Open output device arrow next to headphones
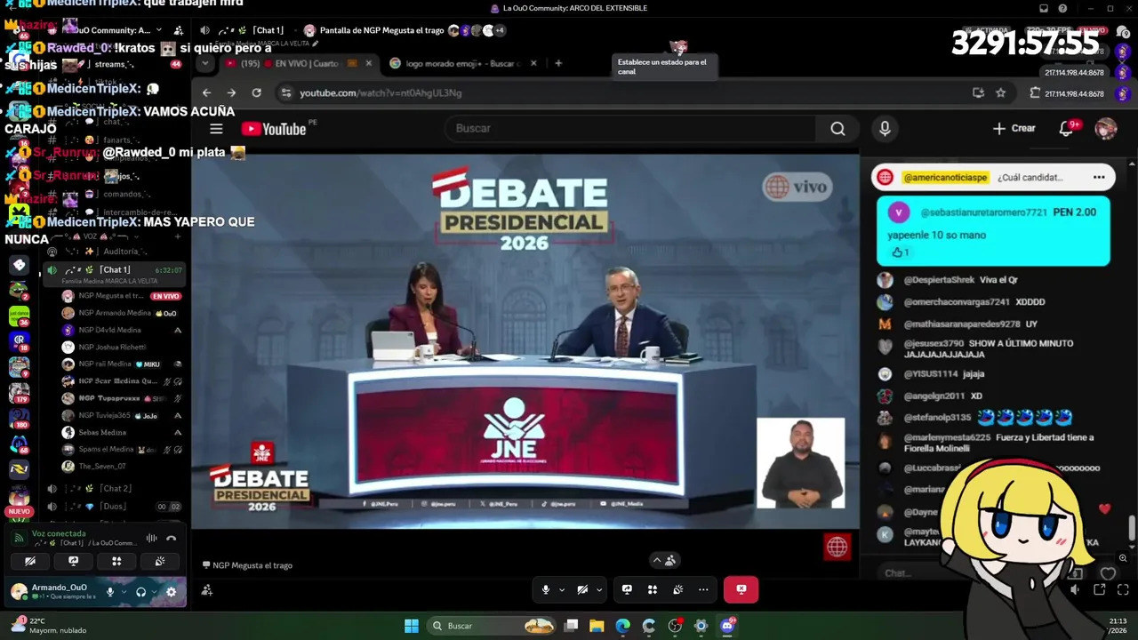1138x640 pixels. coord(153,592)
